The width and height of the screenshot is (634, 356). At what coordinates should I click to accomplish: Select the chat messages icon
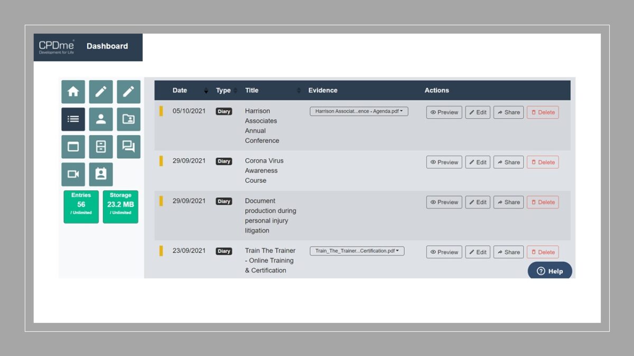coord(129,147)
